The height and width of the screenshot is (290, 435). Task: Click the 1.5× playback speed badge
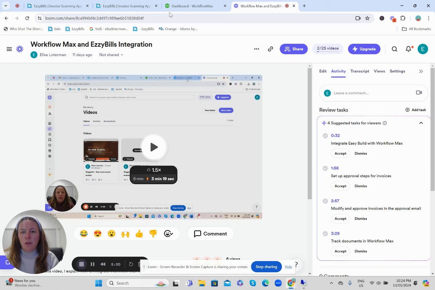click(154, 170)
